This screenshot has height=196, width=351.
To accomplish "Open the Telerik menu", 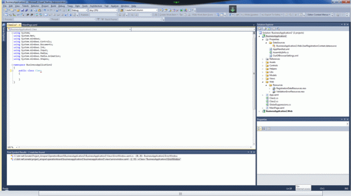I will (25, 6).
